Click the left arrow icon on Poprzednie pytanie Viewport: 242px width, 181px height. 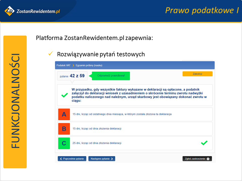[x=61, y=159]
